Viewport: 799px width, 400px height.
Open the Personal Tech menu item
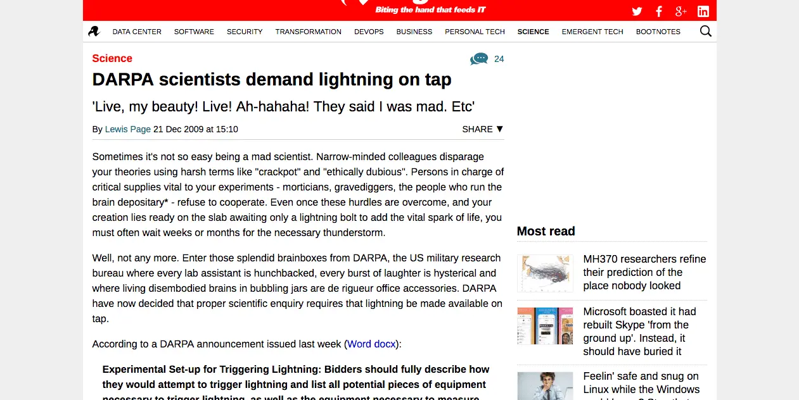(x=475, y=32)
